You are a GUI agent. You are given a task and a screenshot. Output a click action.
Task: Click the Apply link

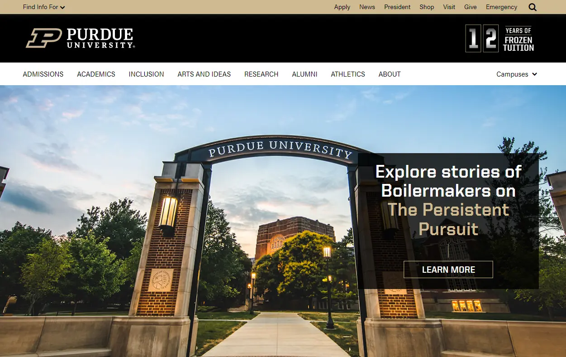click(342, 7)
